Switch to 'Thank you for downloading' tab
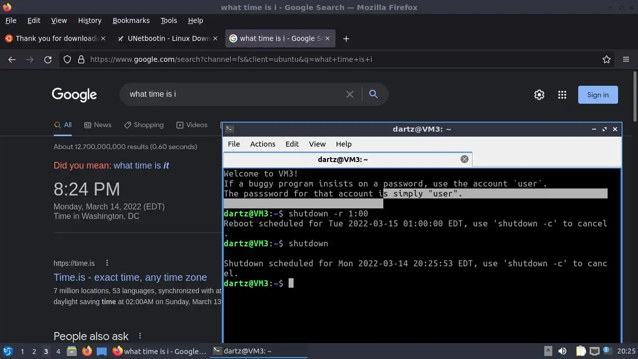Image resolution: width=638 pixels, height=359 pixels. [56, 38]
